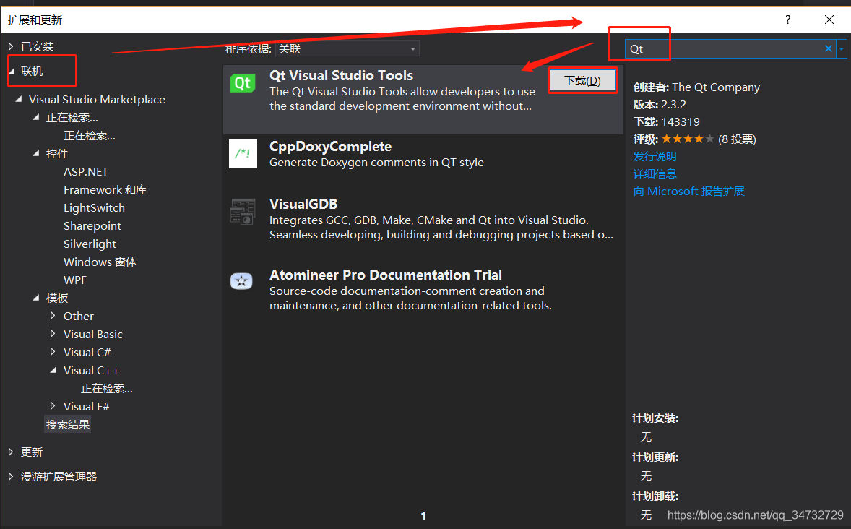Collapse 正在检索... node under Marketplace
The image size is (851, 529).
click(x=36, y=117)
